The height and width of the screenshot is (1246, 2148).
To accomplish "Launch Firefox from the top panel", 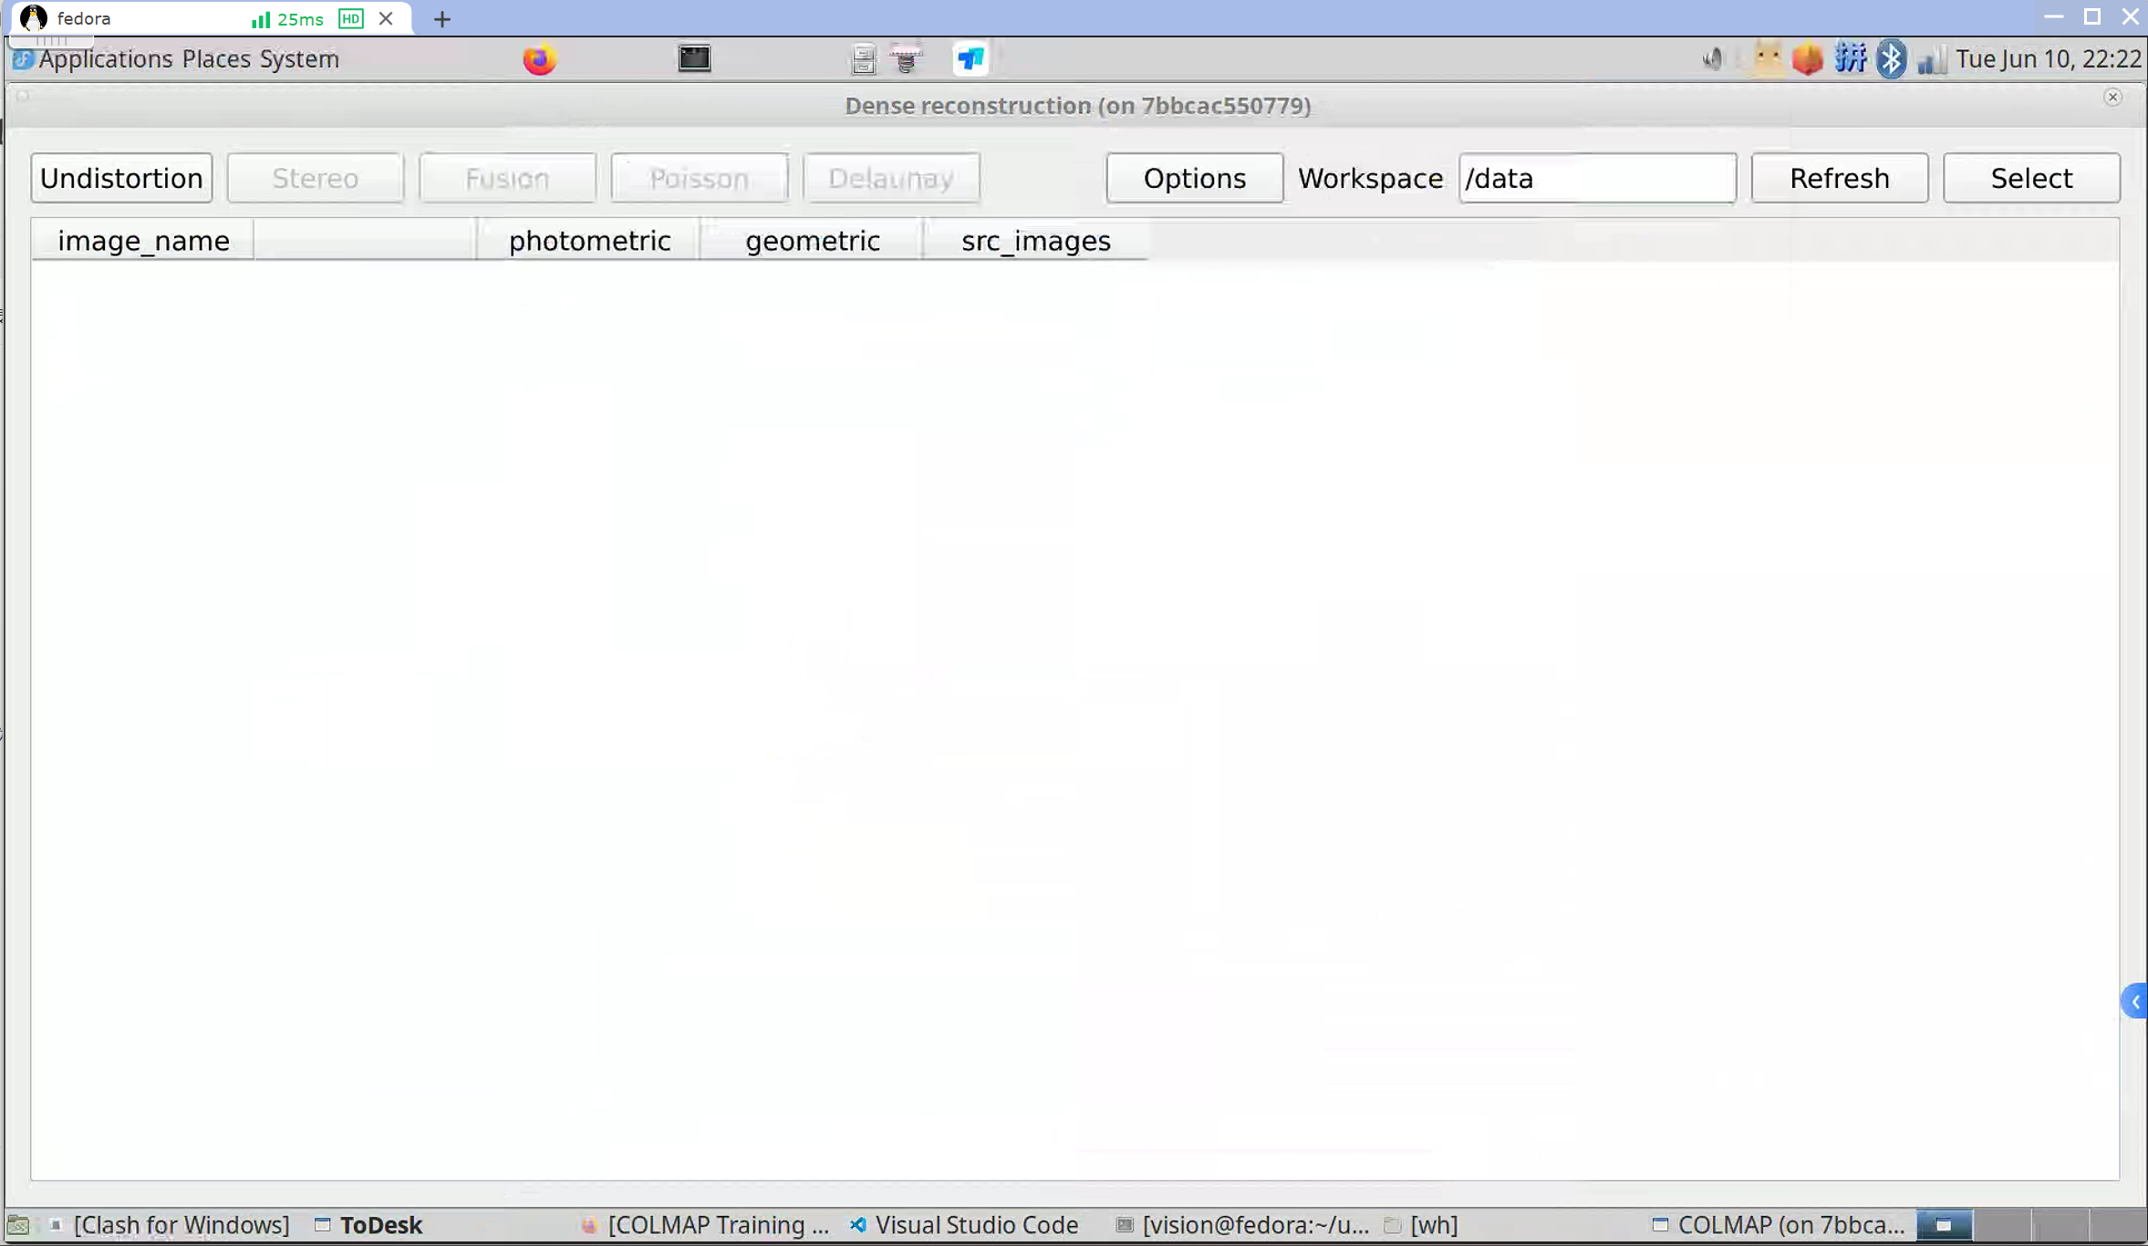I will (539, 59).
